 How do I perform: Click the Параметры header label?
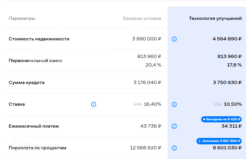click(x=22, y=18)
